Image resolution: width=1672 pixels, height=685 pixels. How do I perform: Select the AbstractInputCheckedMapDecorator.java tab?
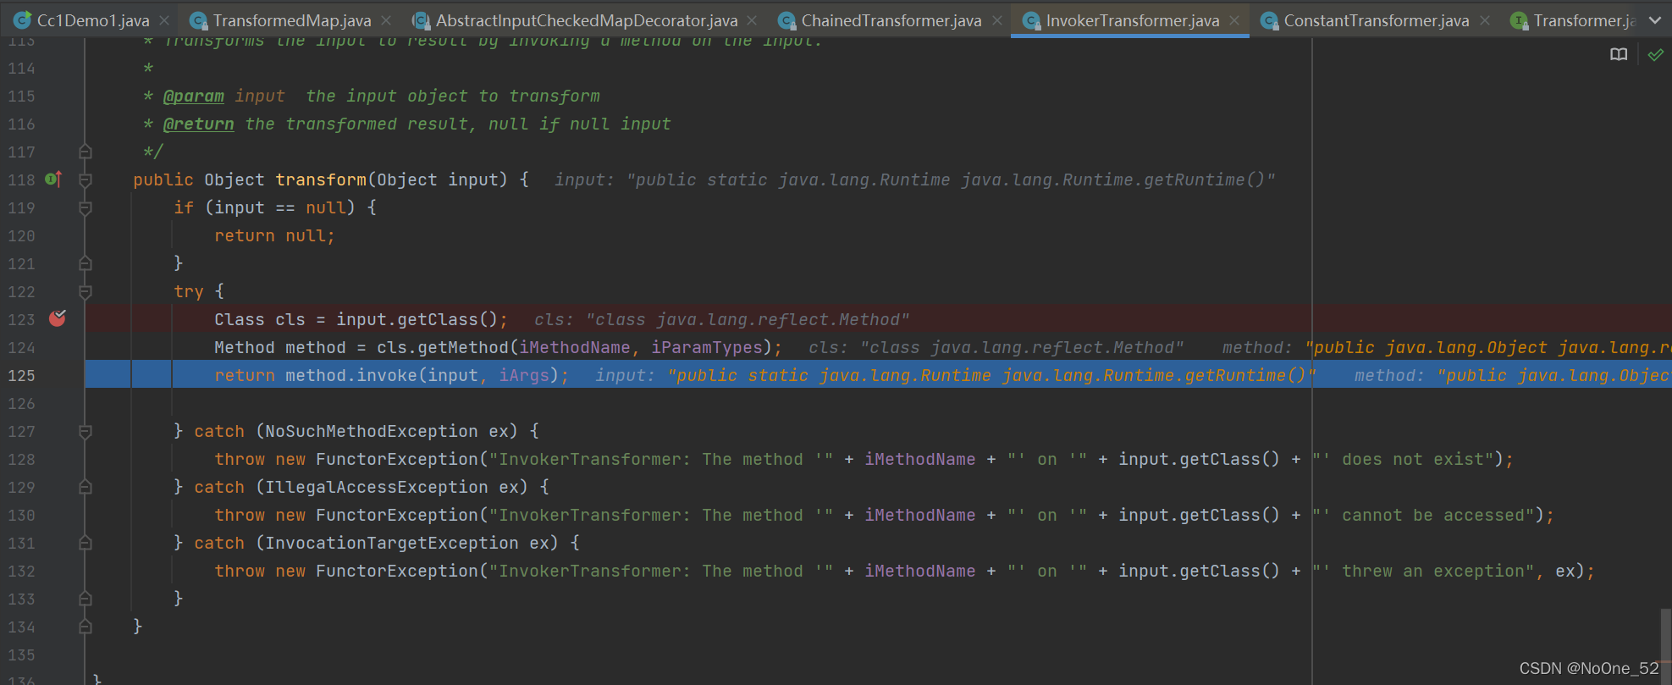coord(587,19)
